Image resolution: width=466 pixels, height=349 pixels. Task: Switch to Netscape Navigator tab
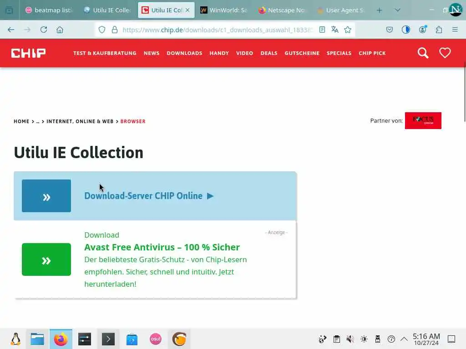tap(282, 10)
